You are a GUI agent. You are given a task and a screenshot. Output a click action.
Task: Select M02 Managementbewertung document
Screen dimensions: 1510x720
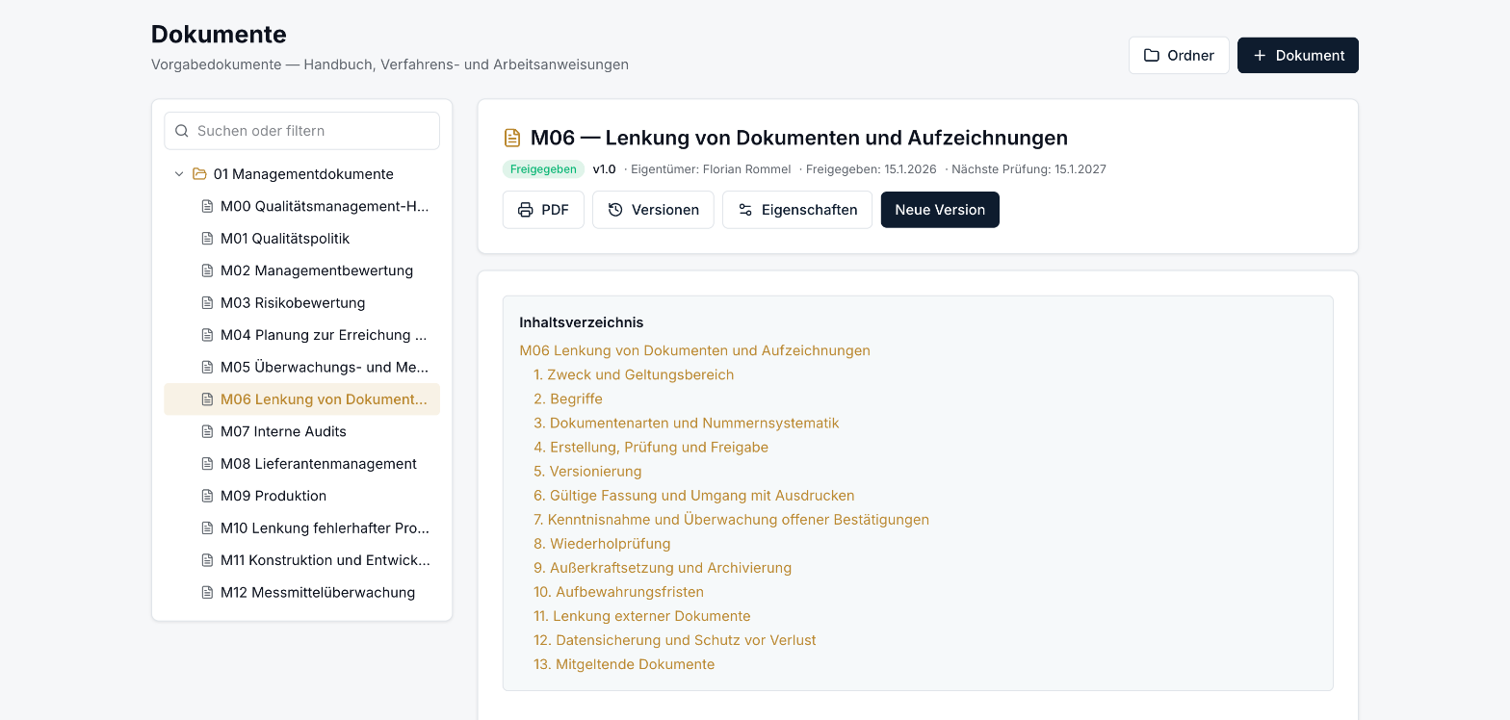[301, 270]
